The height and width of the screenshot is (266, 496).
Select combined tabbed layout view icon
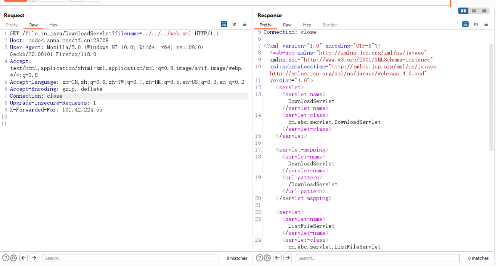coord(484,11)
